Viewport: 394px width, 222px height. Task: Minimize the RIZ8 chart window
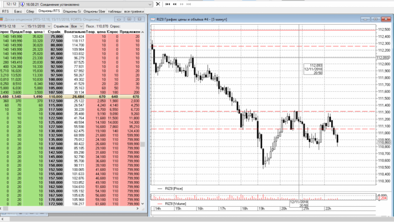point(365,19)
